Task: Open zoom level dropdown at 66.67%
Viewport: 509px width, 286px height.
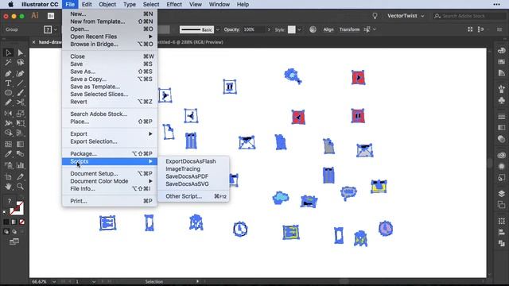Action: tap(54, 282)
